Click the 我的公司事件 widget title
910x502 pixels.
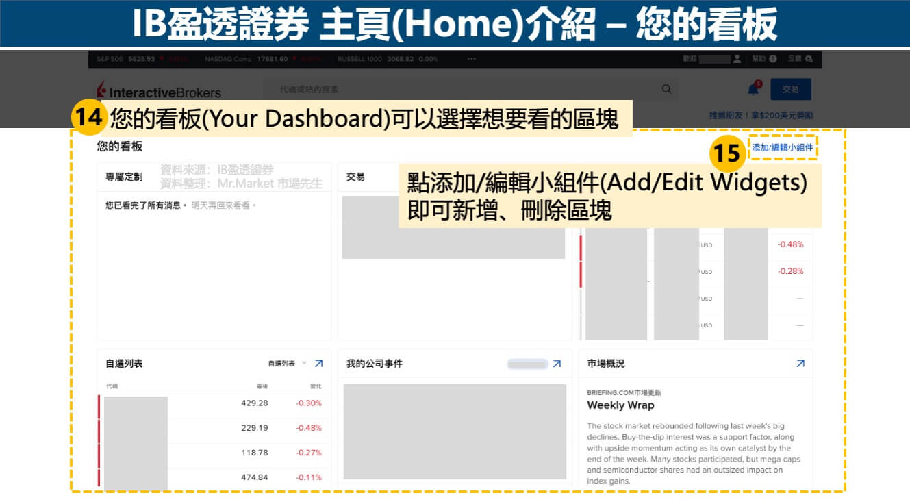tap(375, 364)
